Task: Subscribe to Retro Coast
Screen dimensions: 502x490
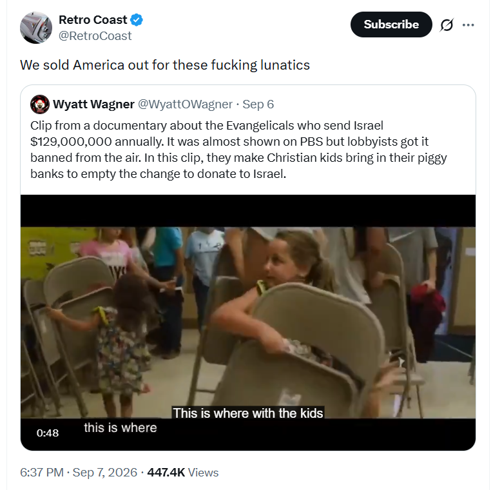Action: [391, 24]
